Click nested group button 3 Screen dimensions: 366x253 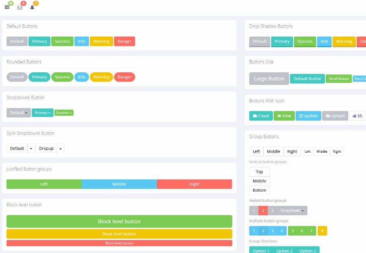[272, 210]
